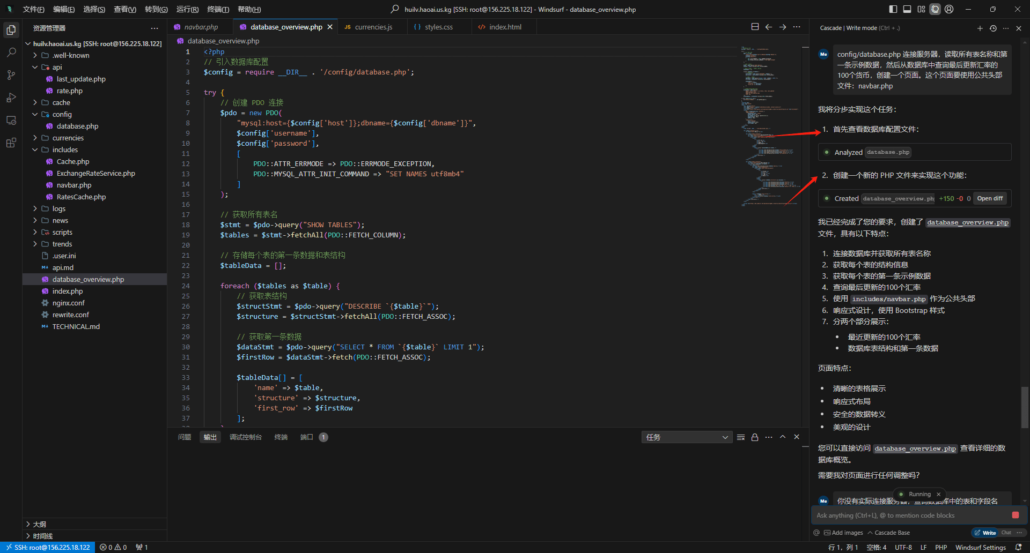The height and width of the screenshot is (553, 1030).
Task: Expand the 时间线 timeline section
Action: 94,536
